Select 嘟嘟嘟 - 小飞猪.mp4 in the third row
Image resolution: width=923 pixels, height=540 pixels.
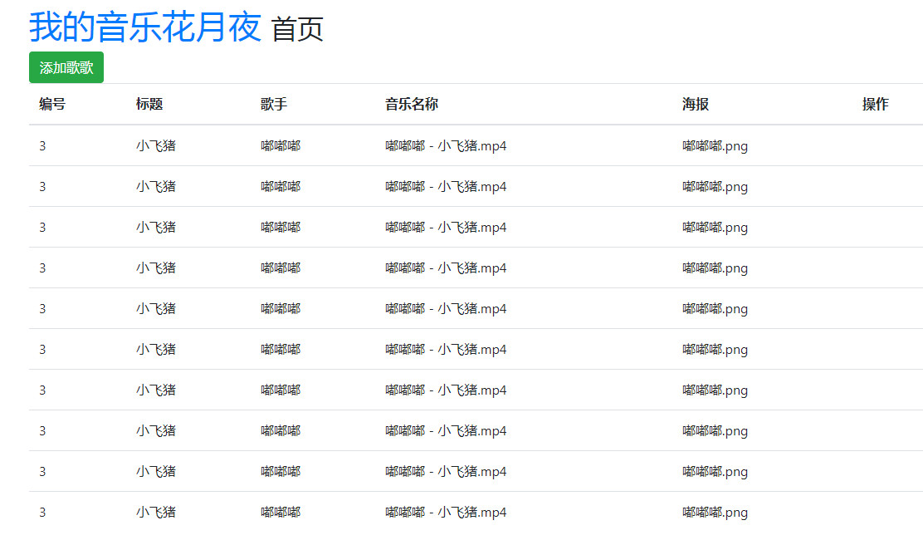(445, 227)
